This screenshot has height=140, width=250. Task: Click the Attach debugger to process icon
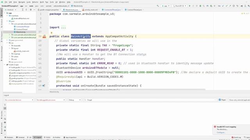pyautogui.click(x=211, y=6)
